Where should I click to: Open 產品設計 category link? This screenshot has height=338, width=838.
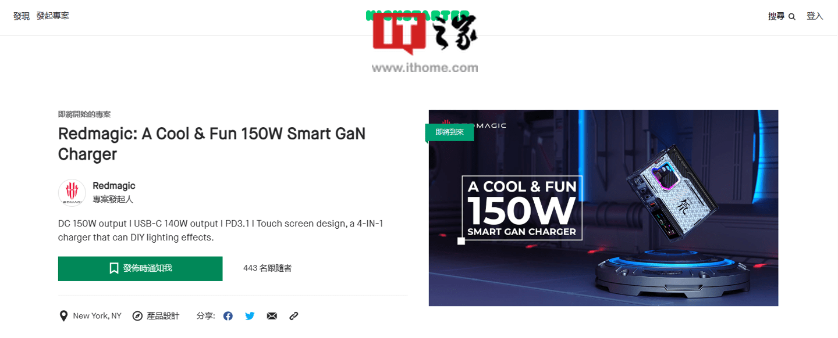pyautogui.click(x=163, y=316)
